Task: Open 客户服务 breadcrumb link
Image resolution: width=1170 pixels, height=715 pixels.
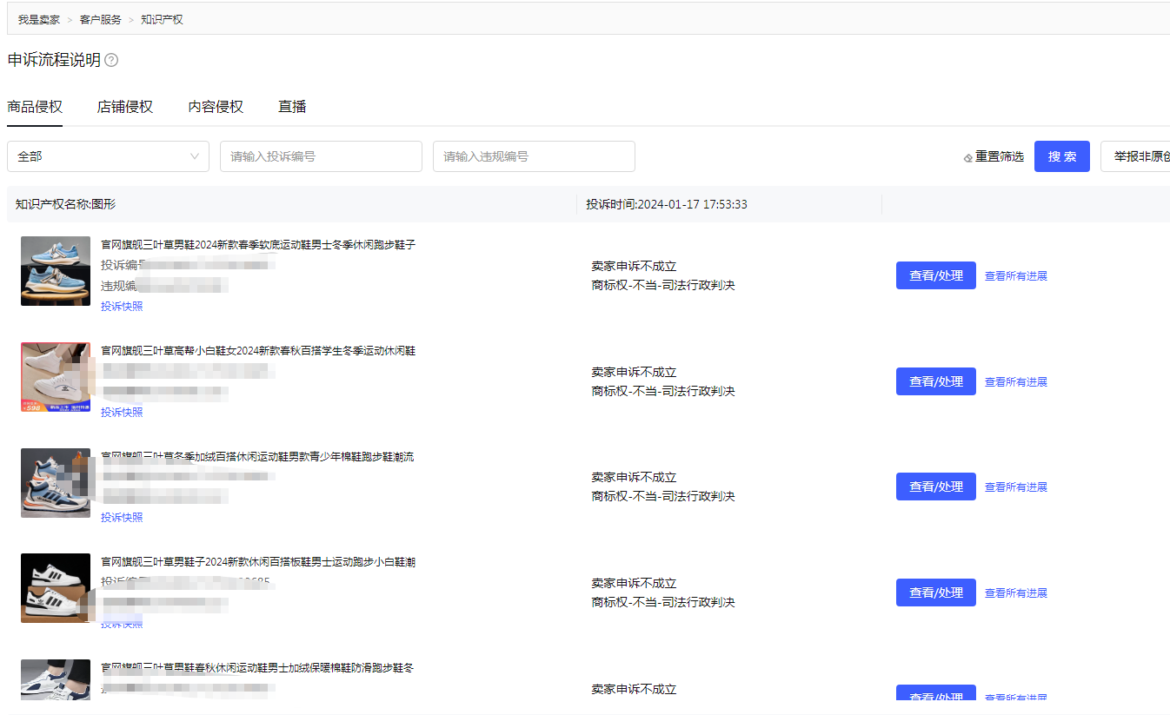Action: tap(101, 19)
